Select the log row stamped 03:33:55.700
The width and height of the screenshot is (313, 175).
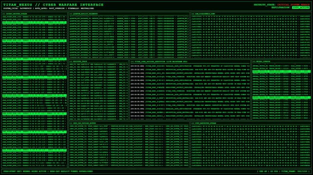[190, 84]
